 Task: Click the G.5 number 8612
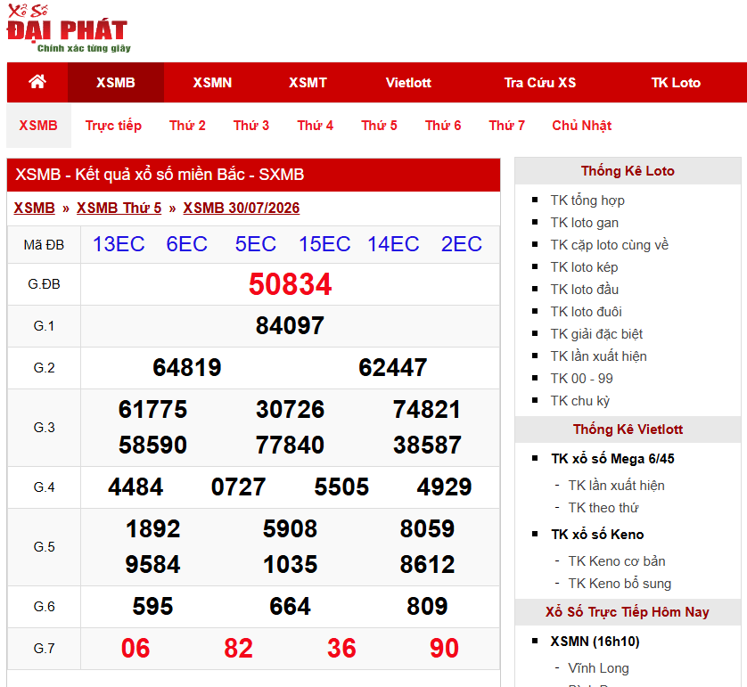(427, 565)
